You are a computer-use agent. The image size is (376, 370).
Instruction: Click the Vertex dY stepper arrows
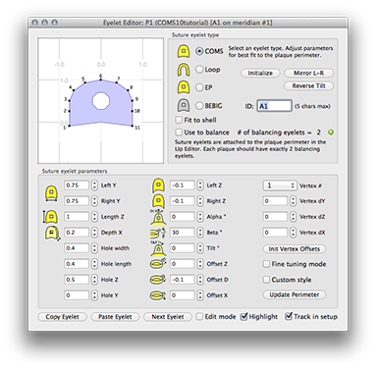(x=293, y=201)
